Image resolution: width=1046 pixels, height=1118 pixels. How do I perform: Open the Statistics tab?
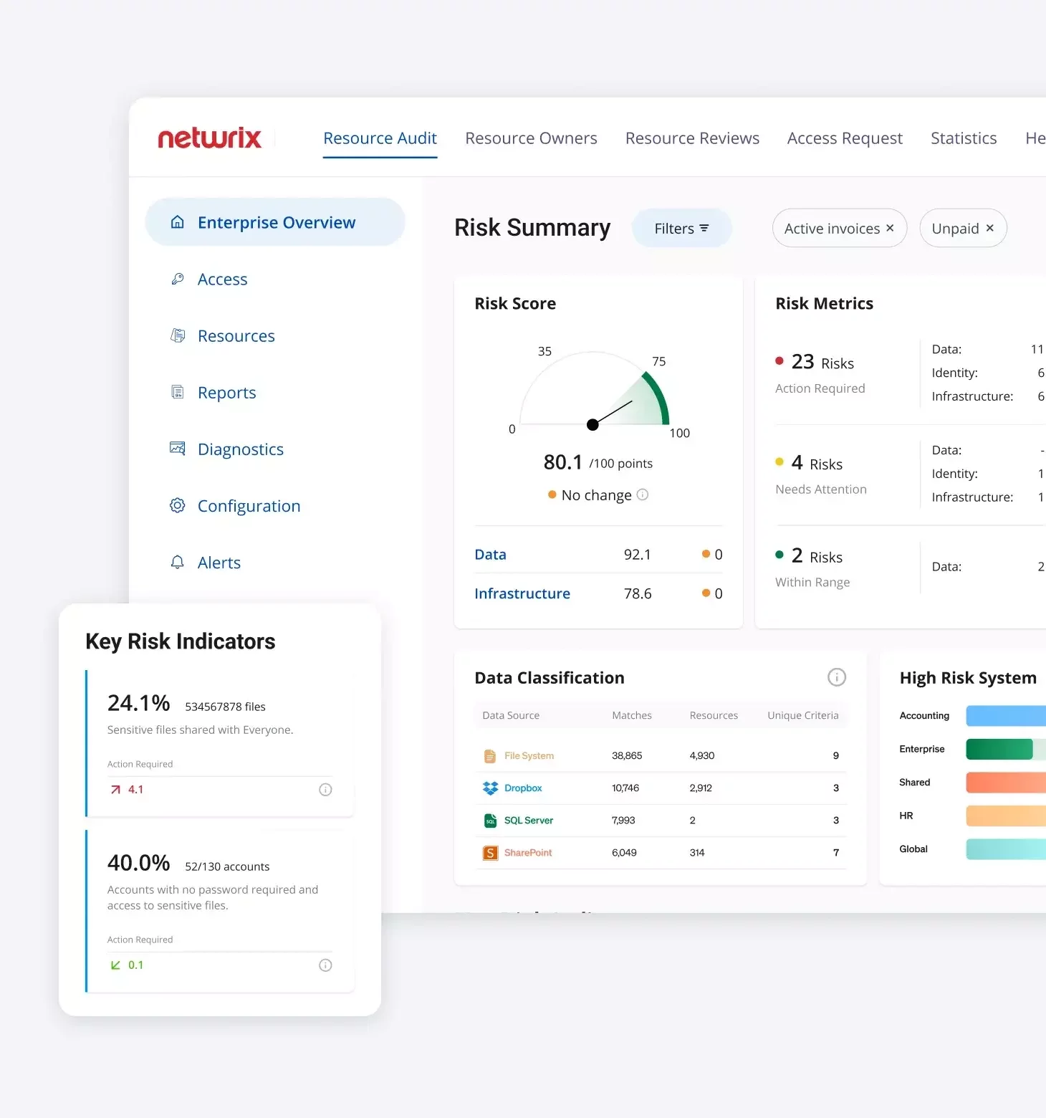964,138
